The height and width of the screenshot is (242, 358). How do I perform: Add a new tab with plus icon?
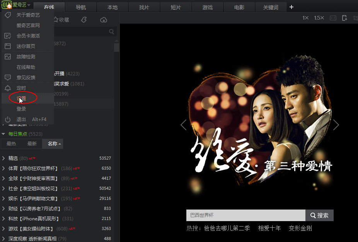pyautogui.click(x=292, y=7)
